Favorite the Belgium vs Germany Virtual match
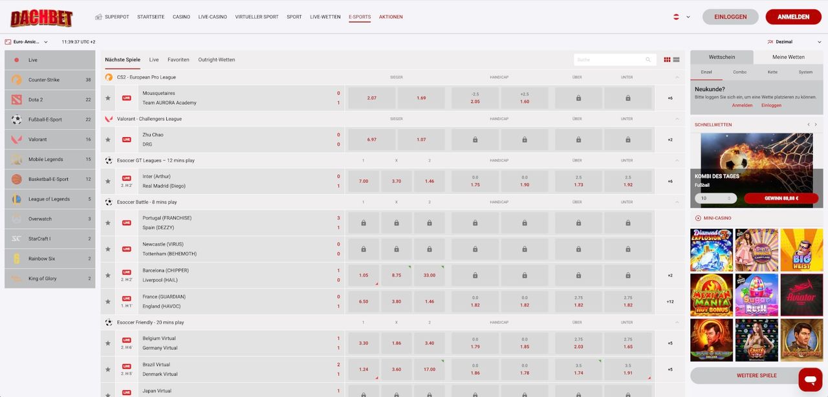 108,343
